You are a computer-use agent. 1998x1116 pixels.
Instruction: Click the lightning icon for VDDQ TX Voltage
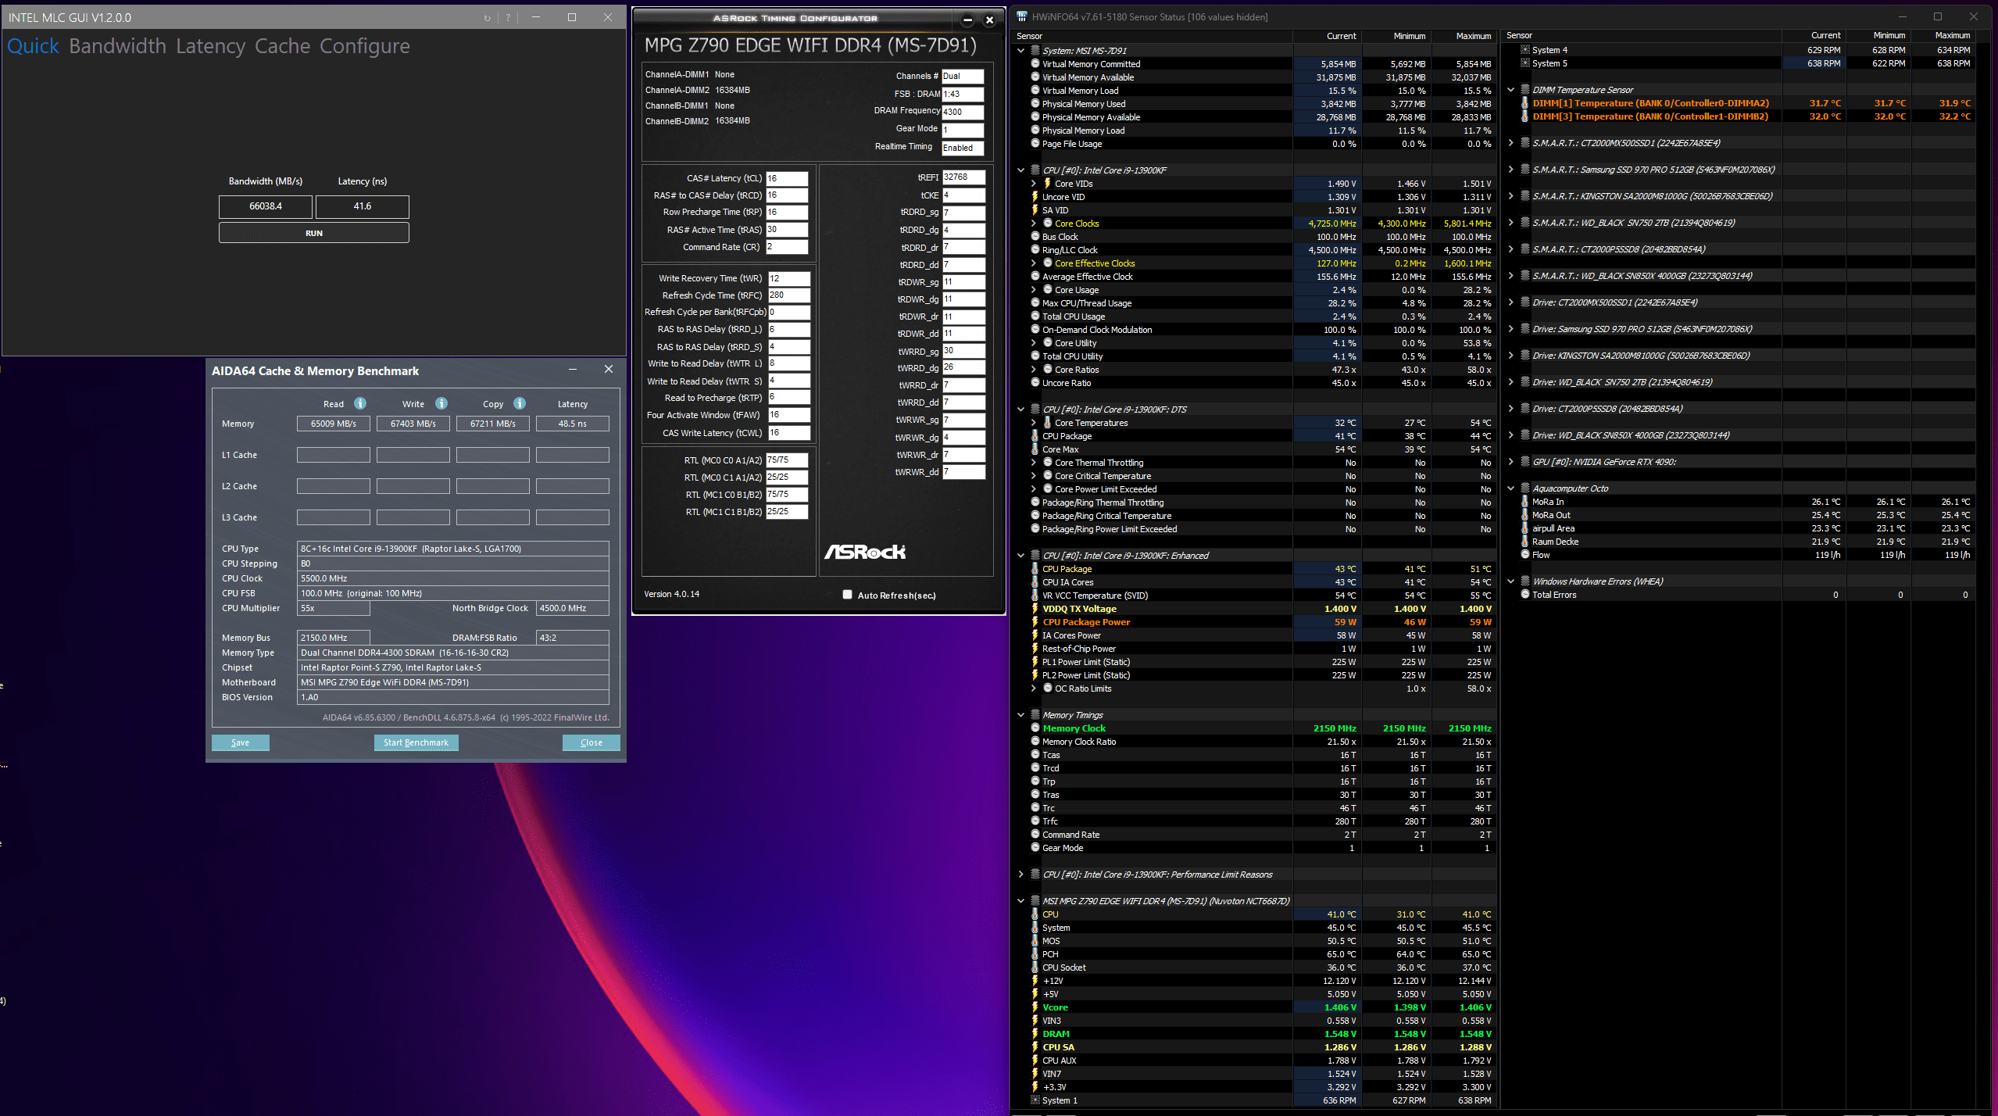[x=1035, y=609]
